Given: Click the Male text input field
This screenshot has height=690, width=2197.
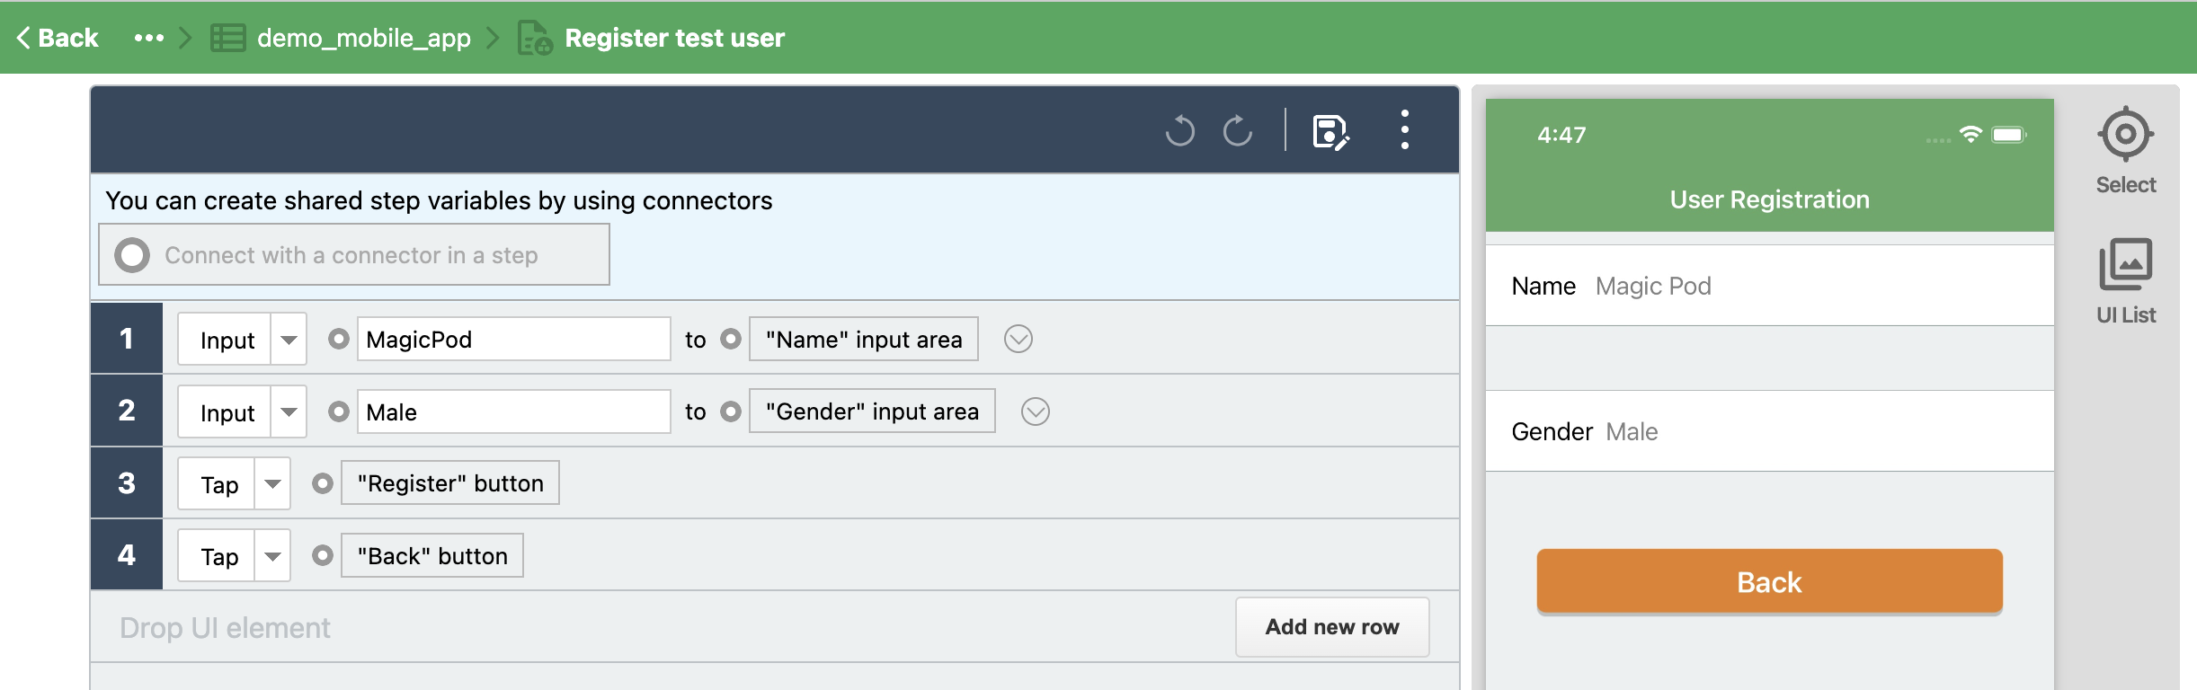Looking at the screenshot, I should (x=514, y=411).
